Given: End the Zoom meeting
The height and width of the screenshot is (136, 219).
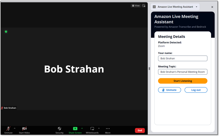Looking at the screenshot, I should tap(140, 131).
